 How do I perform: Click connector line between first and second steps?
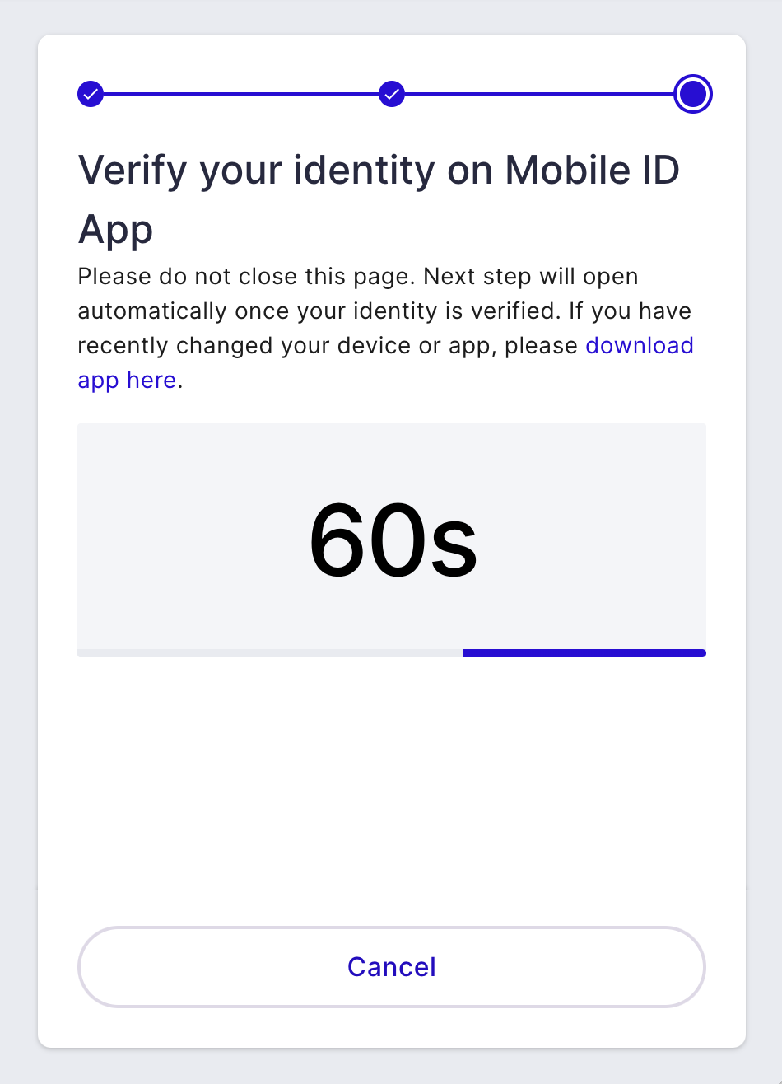241,94
